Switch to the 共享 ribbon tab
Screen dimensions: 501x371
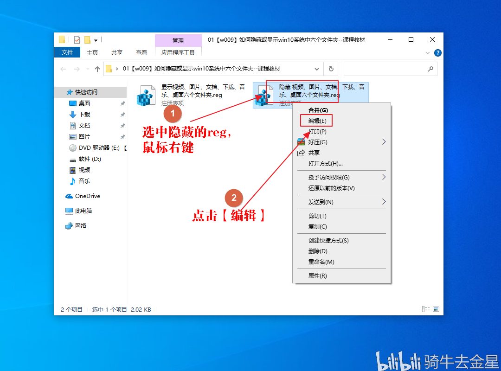pyautogui.click(x=116, y=52)
